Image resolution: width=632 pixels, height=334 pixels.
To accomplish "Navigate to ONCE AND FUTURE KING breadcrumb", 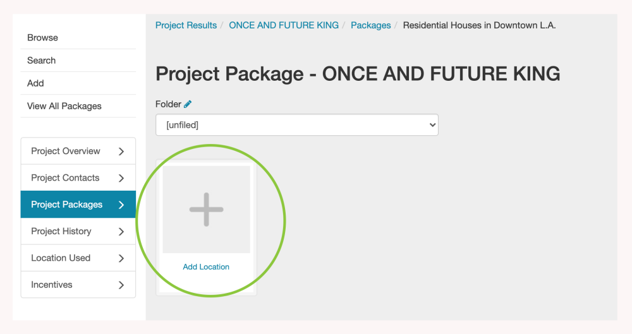I will [x=284, y=25].
